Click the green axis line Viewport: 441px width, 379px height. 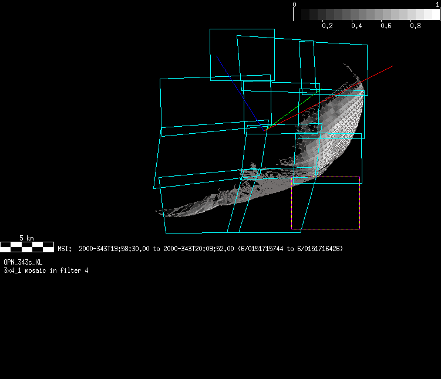[x=292, y=110]
